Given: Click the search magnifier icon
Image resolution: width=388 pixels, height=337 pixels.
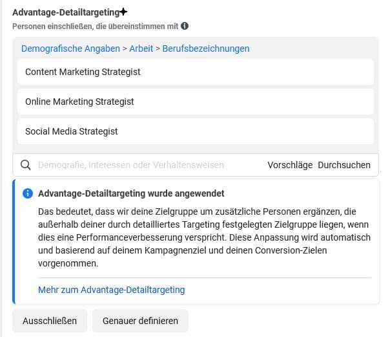Looking at the screenshot, I should tap(25, 165).
